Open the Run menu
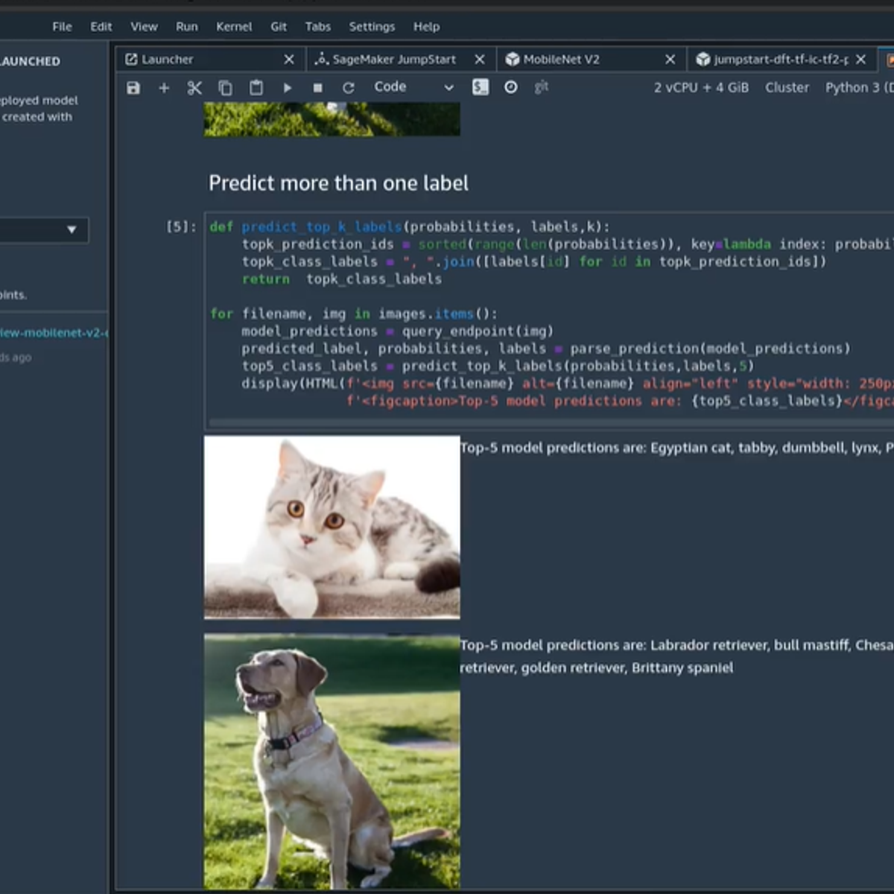Viewport: 894px width, 894px height. click(187, 27)
